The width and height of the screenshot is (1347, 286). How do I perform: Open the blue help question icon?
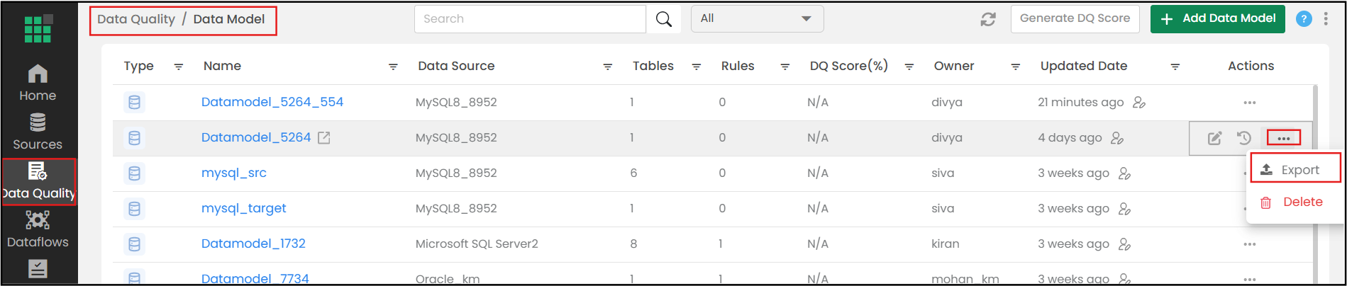[x=1304, y=19]
